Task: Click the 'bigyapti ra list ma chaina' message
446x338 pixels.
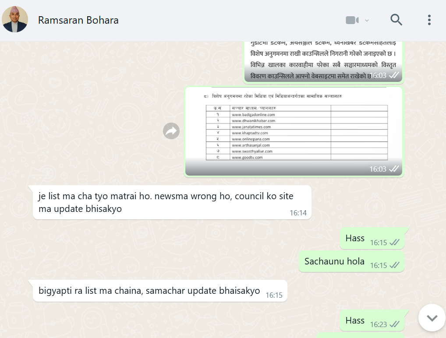Action: [149, 291]
